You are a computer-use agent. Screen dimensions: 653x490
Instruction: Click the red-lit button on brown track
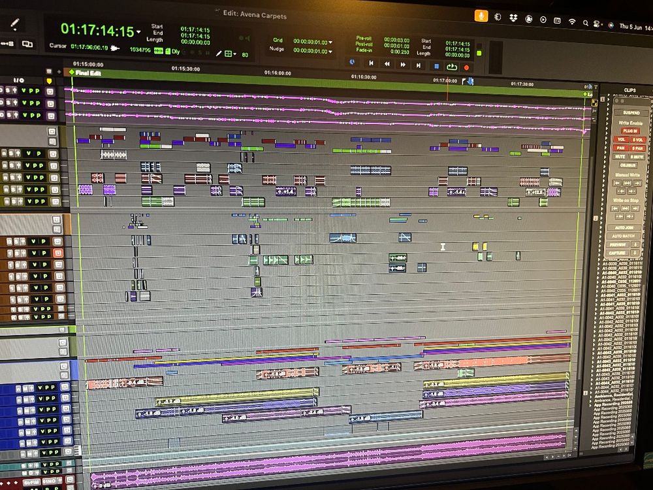click(58, 253)
